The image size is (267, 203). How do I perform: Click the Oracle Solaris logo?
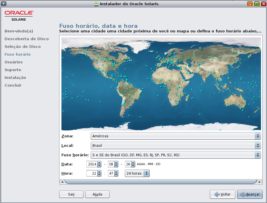click(x=19, y=16)
